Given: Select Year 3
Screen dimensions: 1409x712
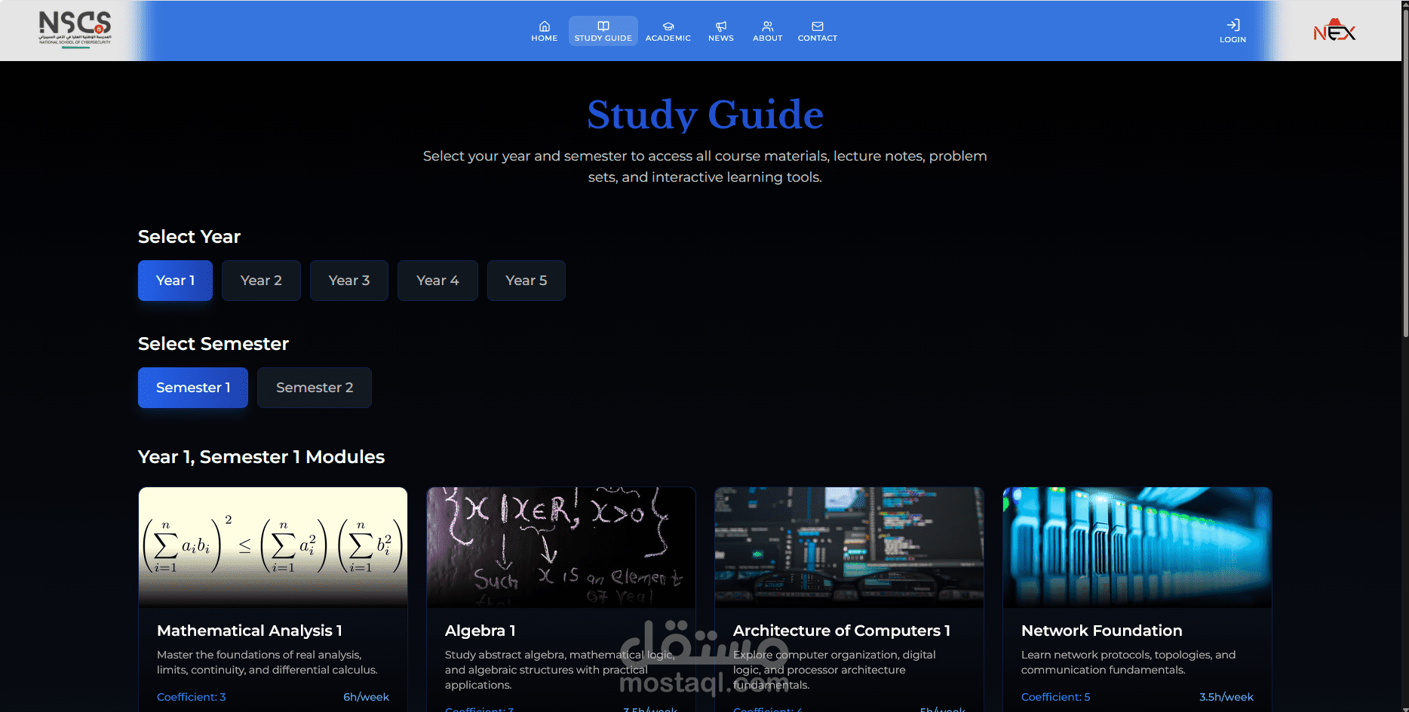Looking at the screenshot, I should point(349,281).
